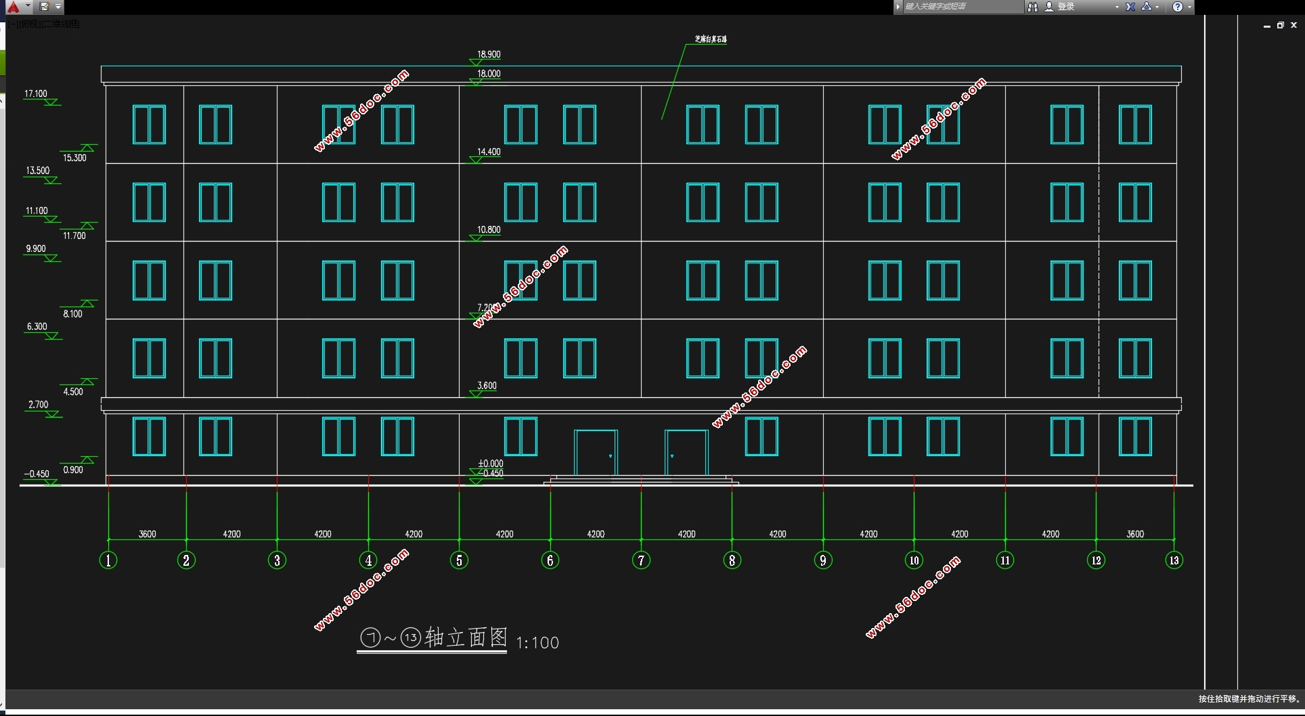This screenshot has width=1305, height=716.
Task: Click the Autodesk 360 triangle icon
Action: coord(1147,7)
